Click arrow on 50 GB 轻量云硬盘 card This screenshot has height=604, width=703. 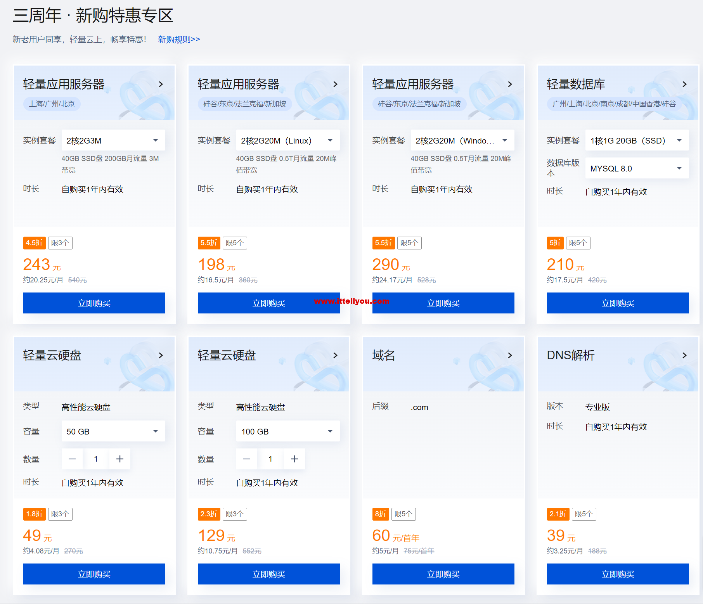point(161,355)
